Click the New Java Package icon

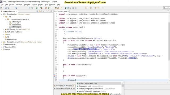coord(46,8)
